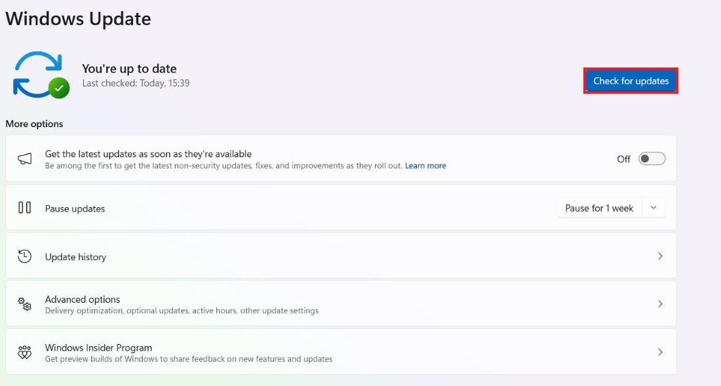The image size is (721, 386).
Task: Click the "You're up to date" status text
Action: (129, 68)
